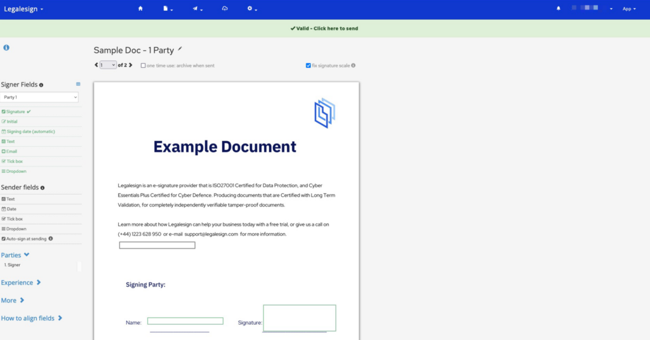Click the blue info icon at top left

pos(6,48)
